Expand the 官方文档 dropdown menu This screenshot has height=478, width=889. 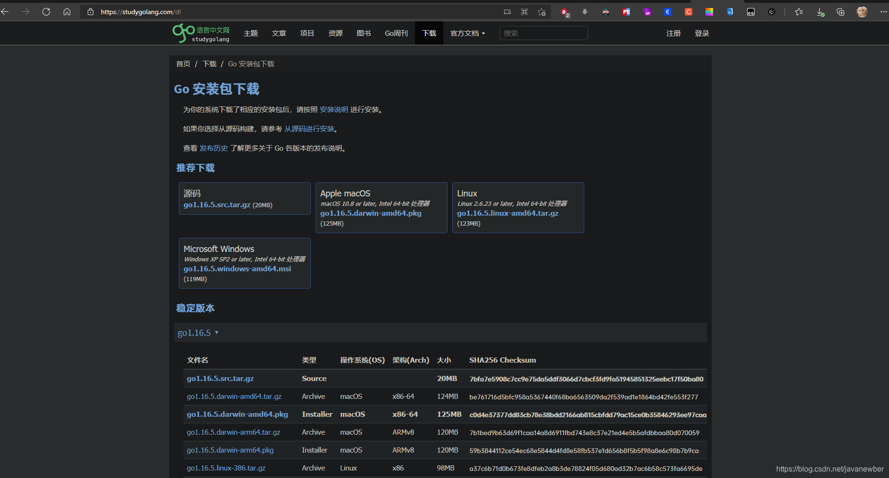coord(467,33)
